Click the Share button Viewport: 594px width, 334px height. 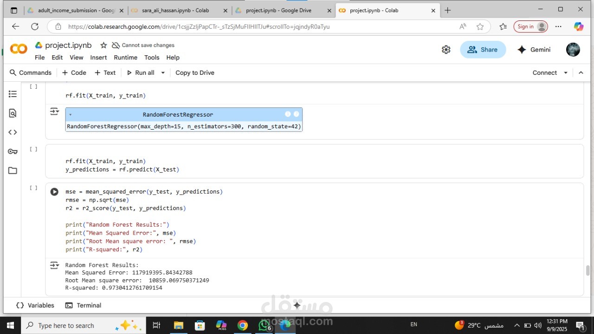coord(483,50)
